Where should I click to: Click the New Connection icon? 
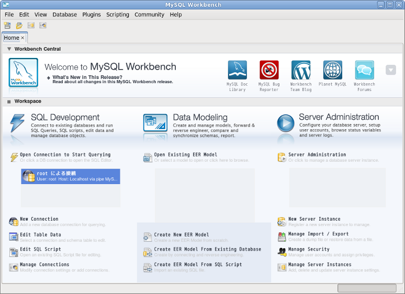(x=14, y=221)
